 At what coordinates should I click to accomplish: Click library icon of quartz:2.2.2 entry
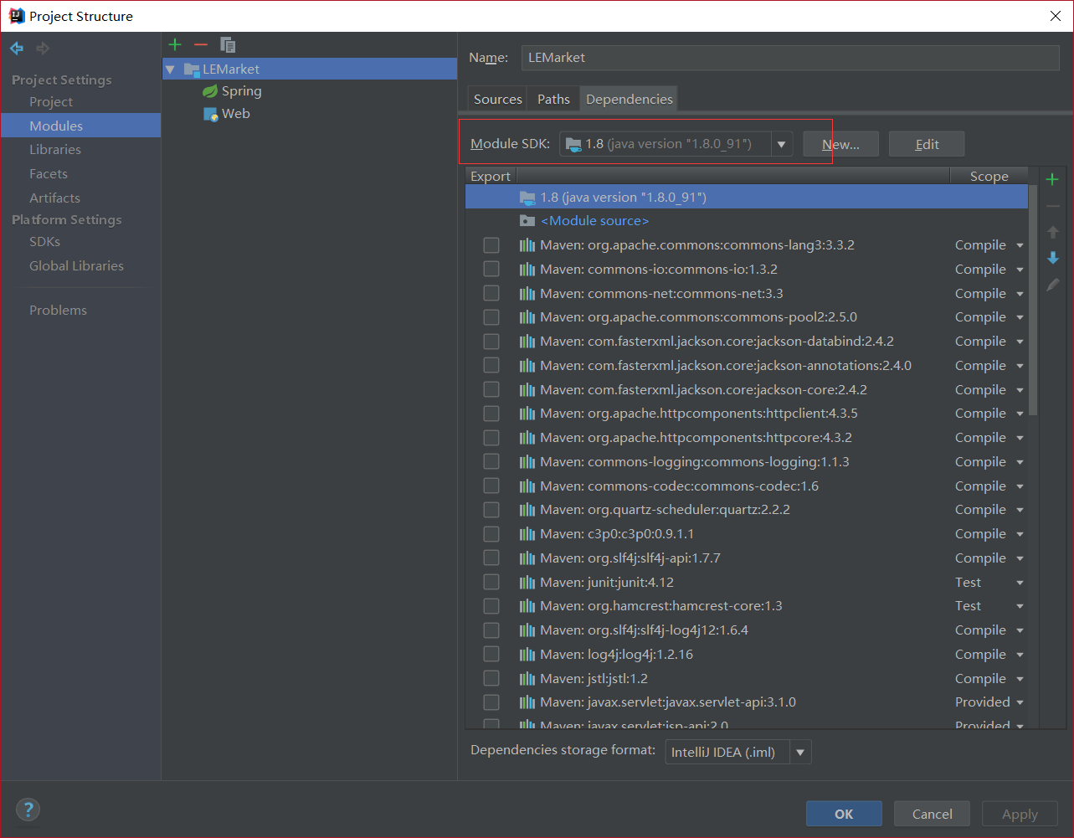click(527, 510)
